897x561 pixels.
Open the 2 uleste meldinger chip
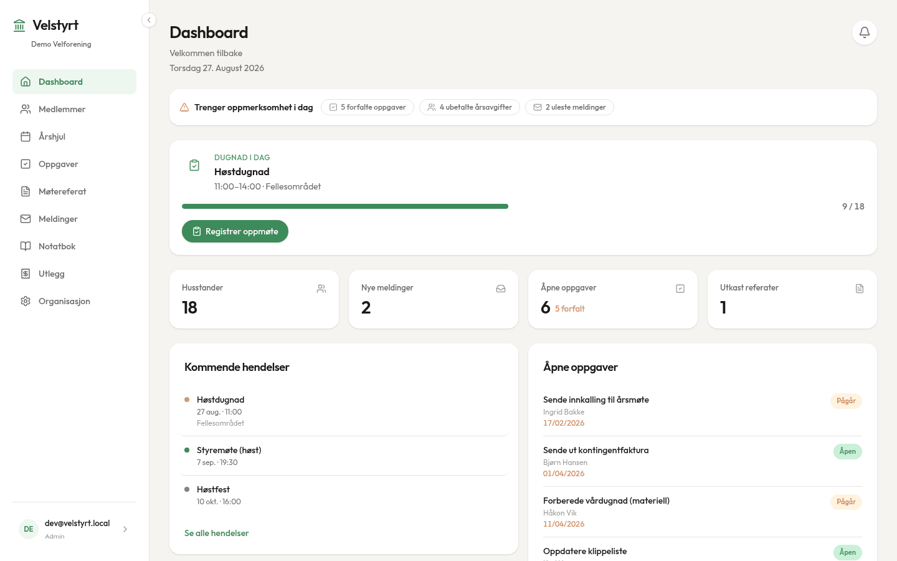coord(569,107)
